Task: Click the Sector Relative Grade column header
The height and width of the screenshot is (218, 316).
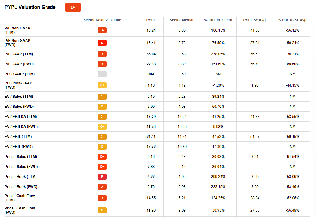Action: pos(102,20)
